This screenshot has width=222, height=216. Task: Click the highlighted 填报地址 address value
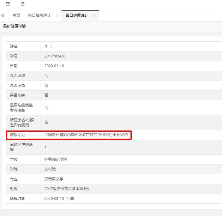(x=86, y=135)
